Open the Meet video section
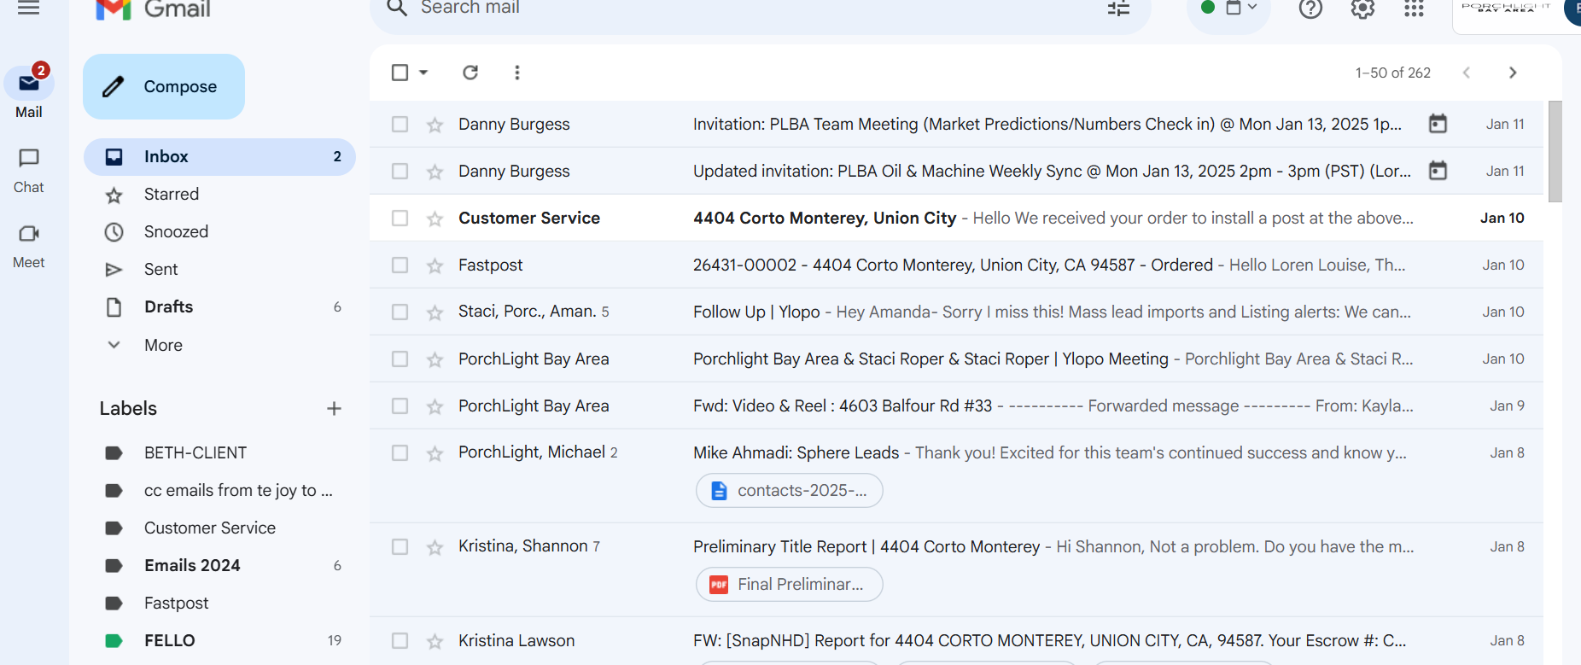Image resolution: width=1581 pixels, height=665 pixels. pos(29,244)
